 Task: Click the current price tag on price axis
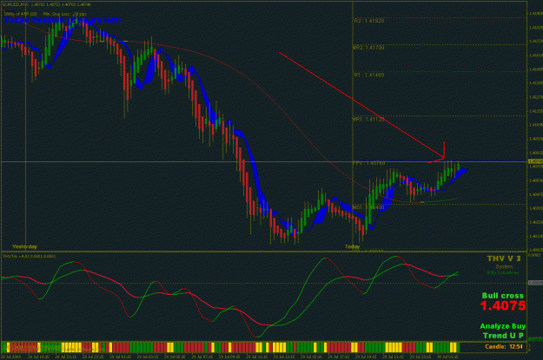535,161
